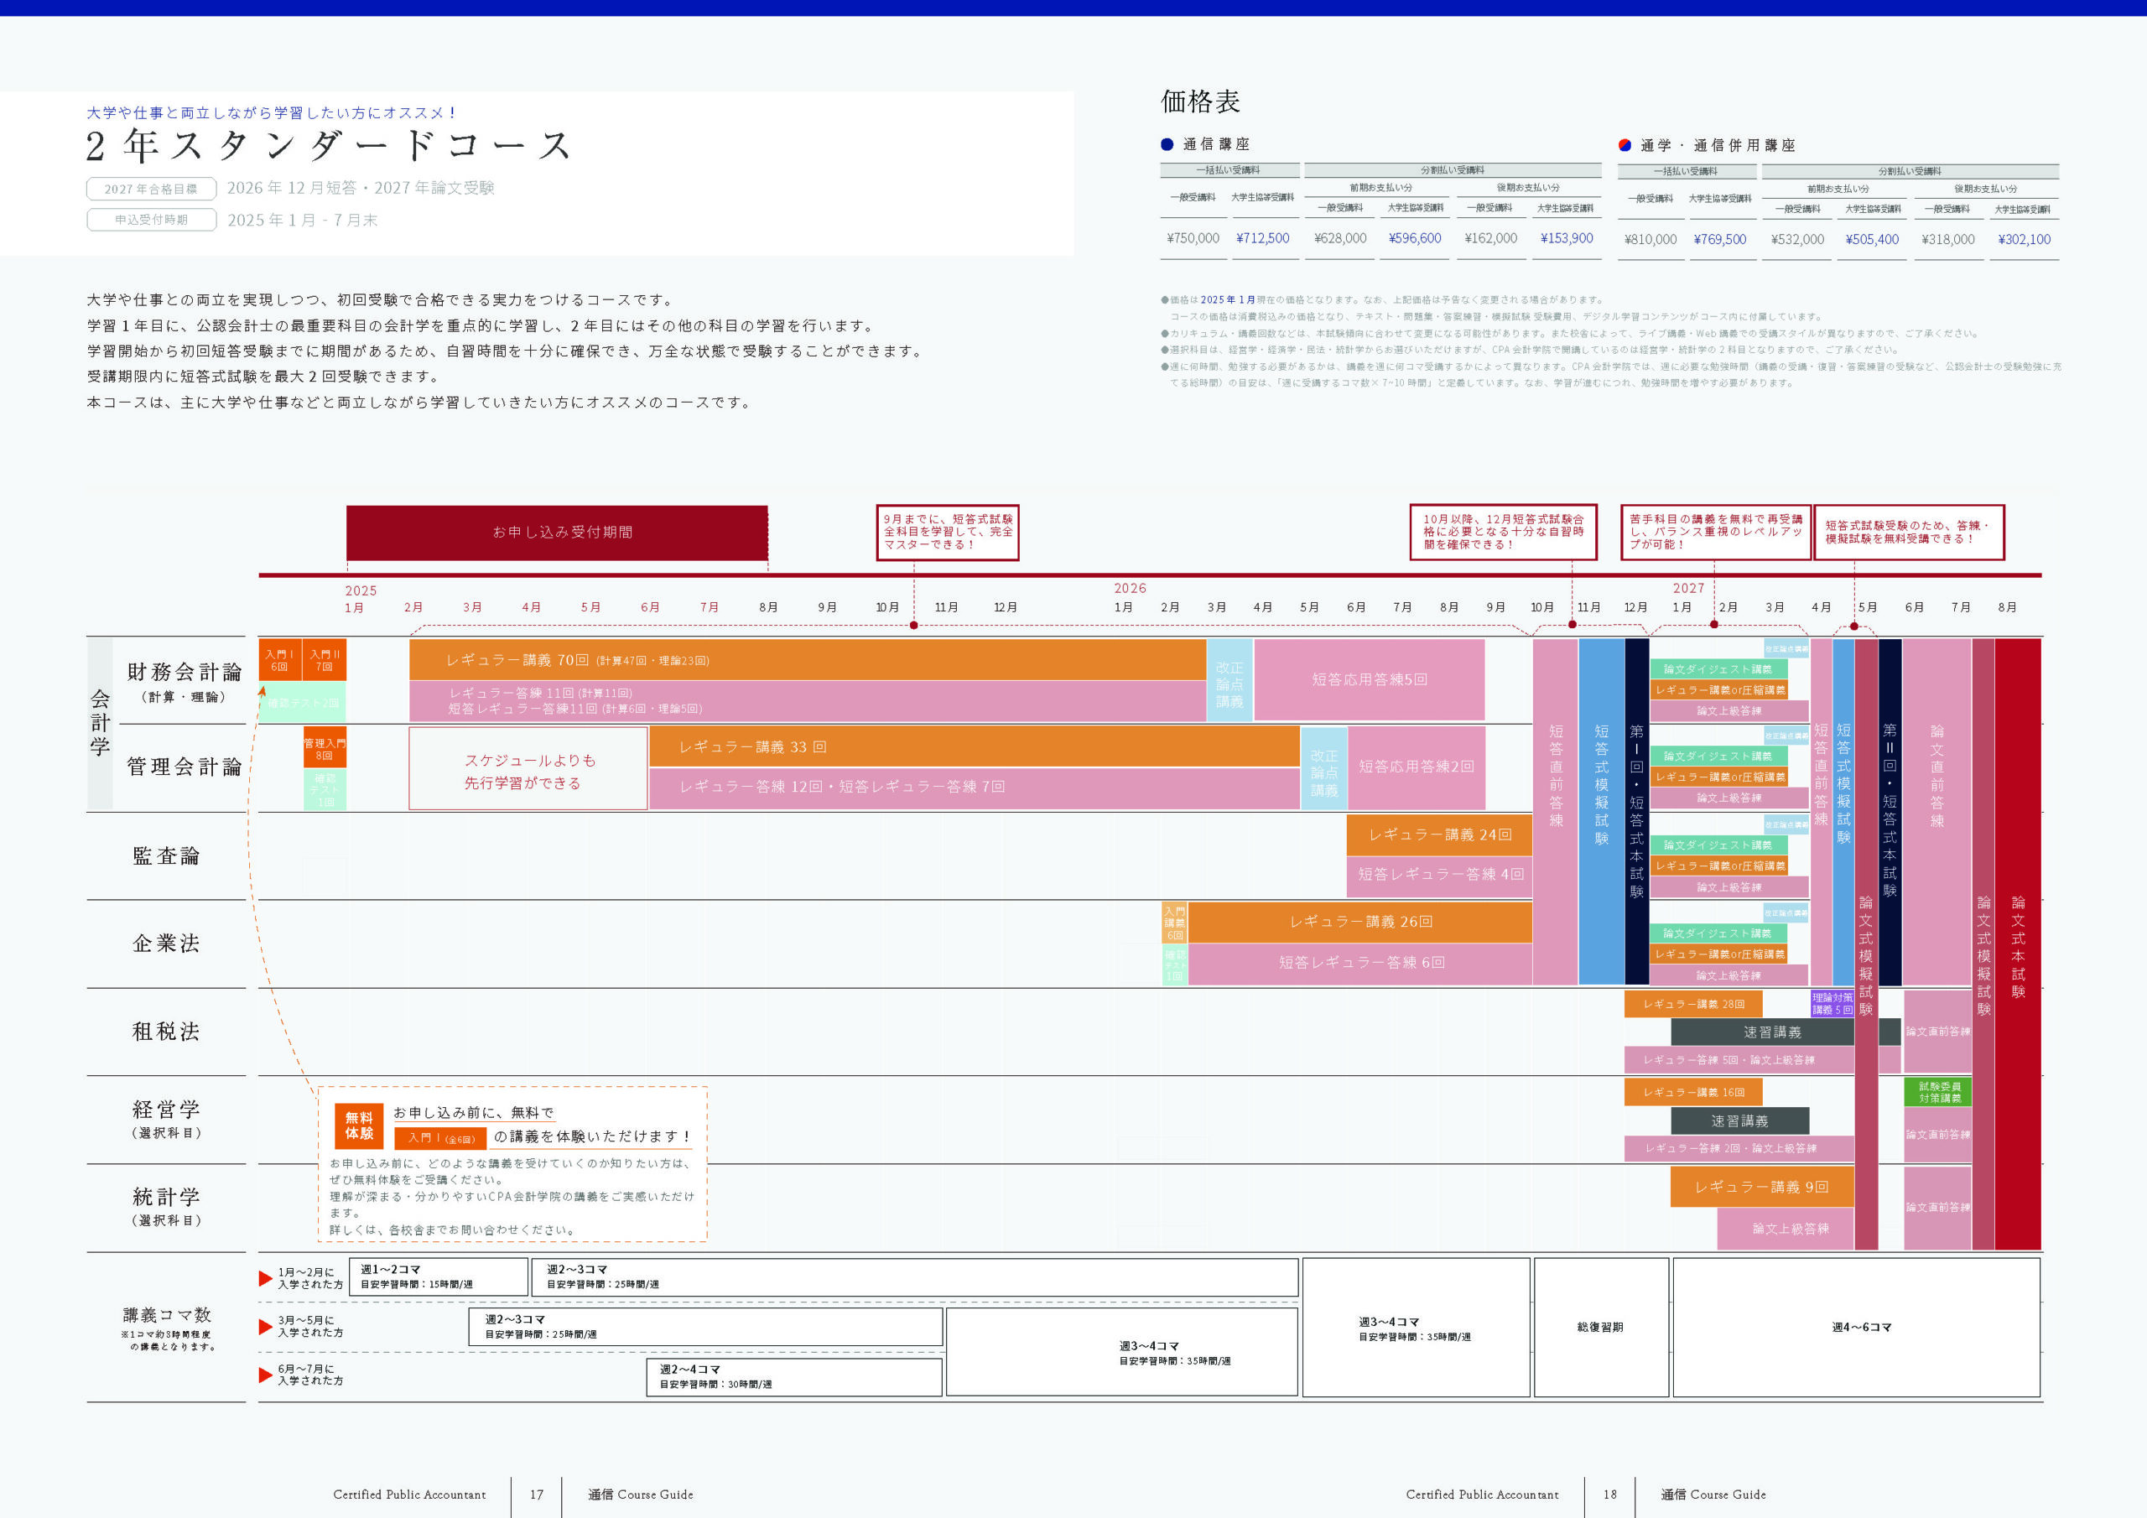Click the レギュラー講義 16回 bar
Image resolution: width=2147 pixels, height=1518 pixels.
coord(1693,1093)
